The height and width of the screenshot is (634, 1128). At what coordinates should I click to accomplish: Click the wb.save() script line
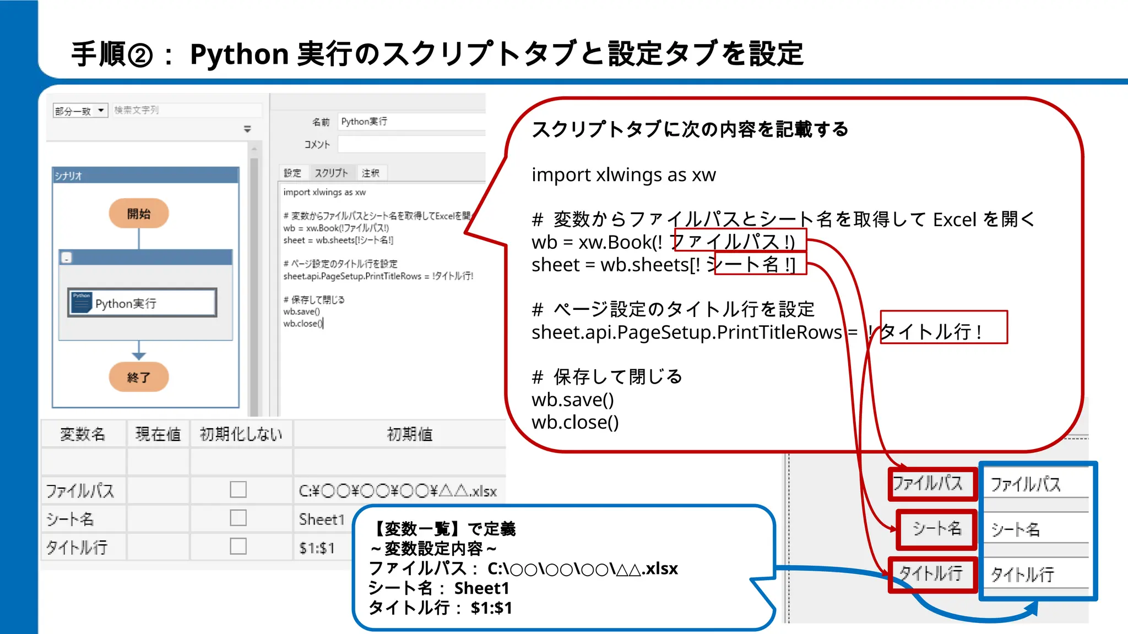coord(301,311)
